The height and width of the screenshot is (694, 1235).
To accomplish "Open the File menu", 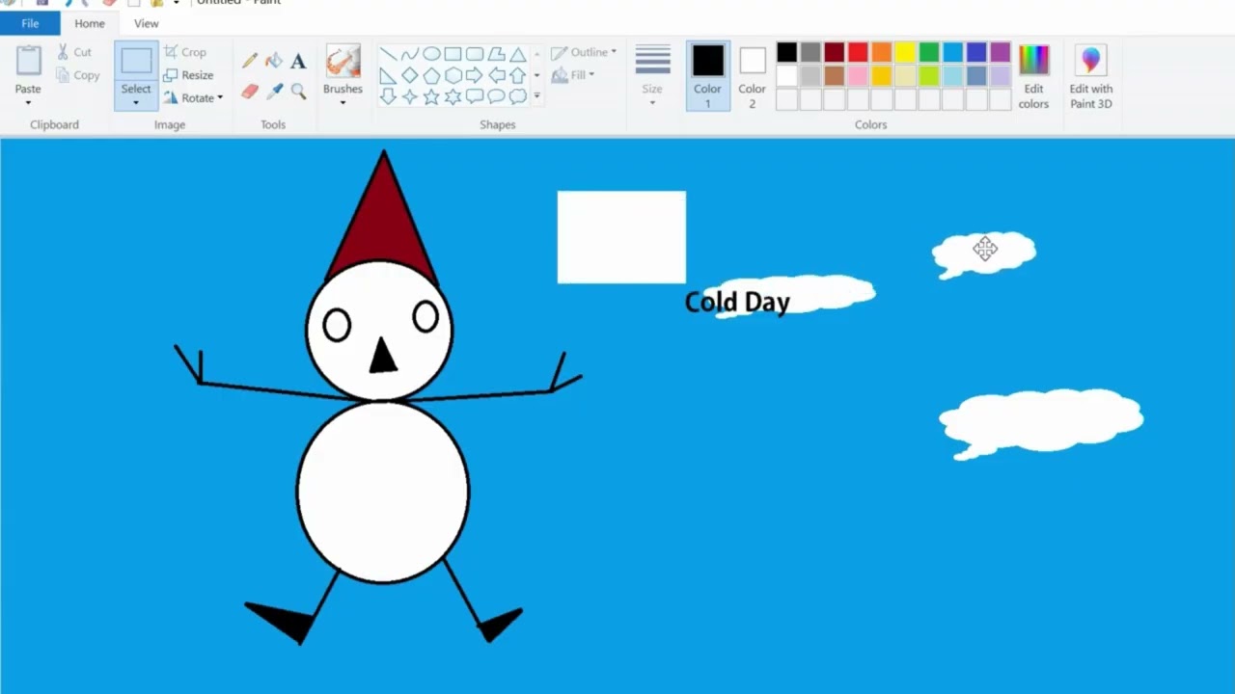I will 30,23.
